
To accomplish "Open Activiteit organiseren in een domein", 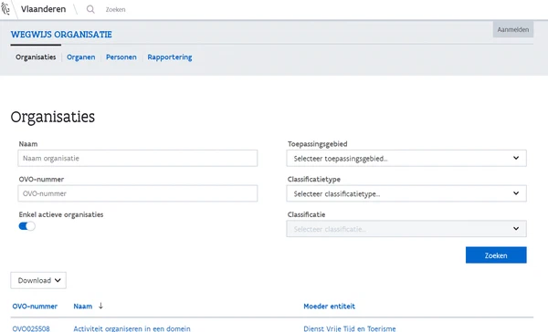I will coord(132,328).
